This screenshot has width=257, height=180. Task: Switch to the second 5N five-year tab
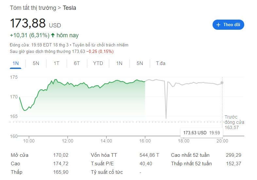140,63
